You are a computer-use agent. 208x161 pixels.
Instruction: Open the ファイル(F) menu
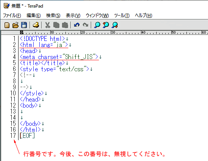[12, 16]
